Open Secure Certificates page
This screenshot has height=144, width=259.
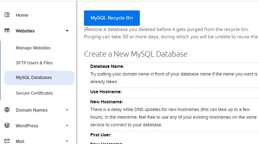(35, 93)
